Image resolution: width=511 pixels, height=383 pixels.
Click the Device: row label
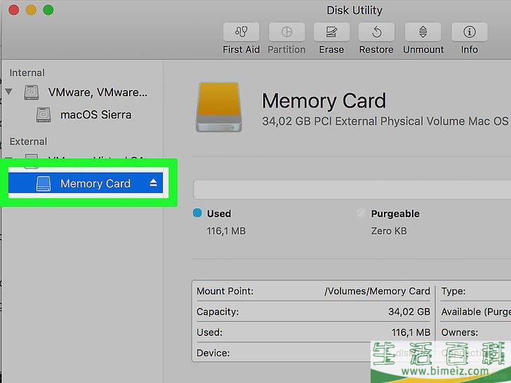[x=213, y=353]
